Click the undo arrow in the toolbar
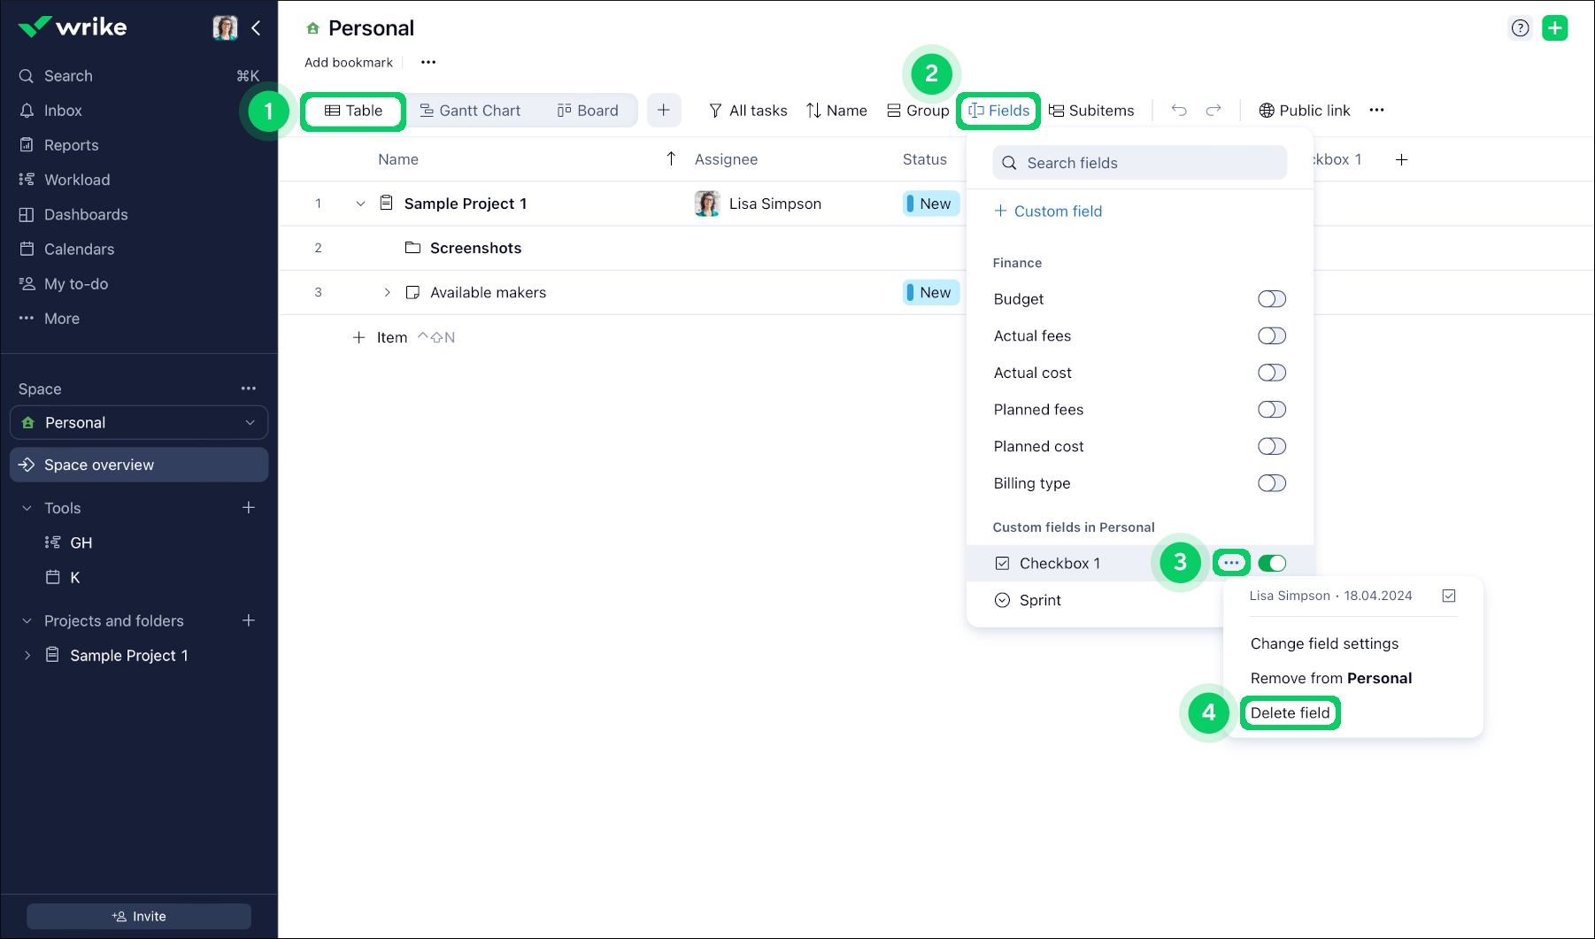The height and width of the screenshot is (939, 1595). pos(1179,110)
